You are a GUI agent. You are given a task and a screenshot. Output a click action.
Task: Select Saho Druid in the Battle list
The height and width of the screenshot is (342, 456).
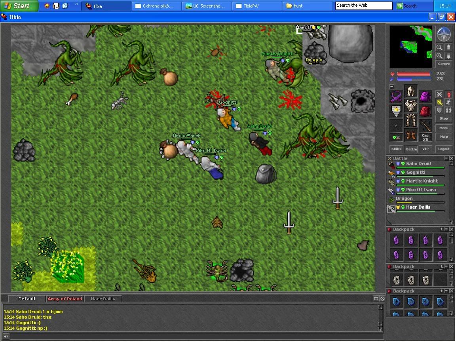pos(416,165)
